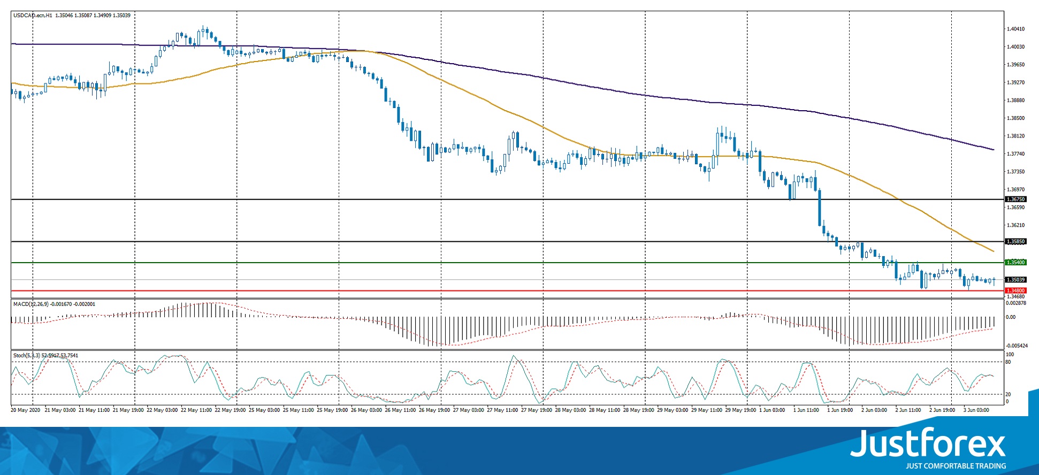The height and width of the screenshot is (475, 1039).
Task: Click the 1.36750 horizontal level price tag
Action: [1015, 199]
